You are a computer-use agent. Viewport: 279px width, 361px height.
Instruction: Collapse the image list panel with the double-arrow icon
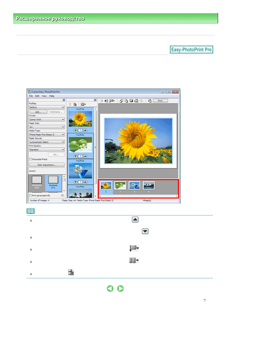coord(95,100)
